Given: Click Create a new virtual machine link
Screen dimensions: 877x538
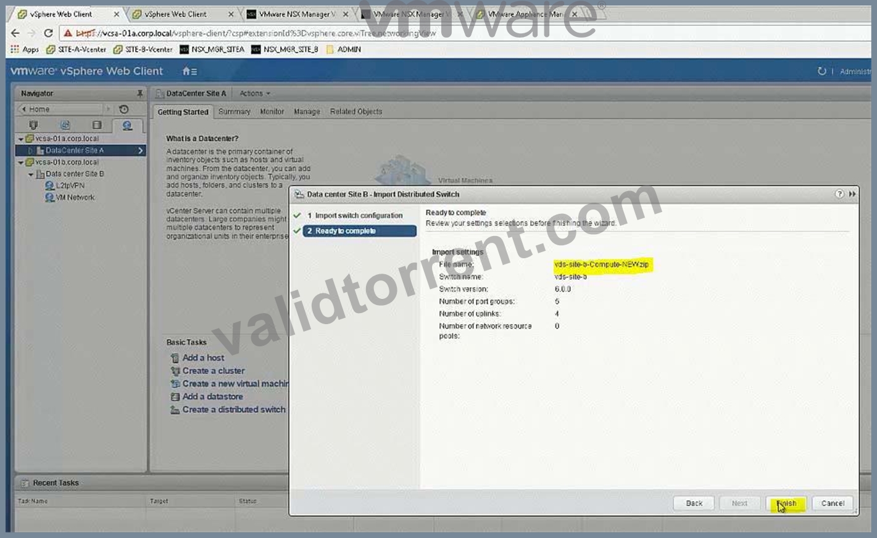Looking at the screenshot, I should (235, 384).
